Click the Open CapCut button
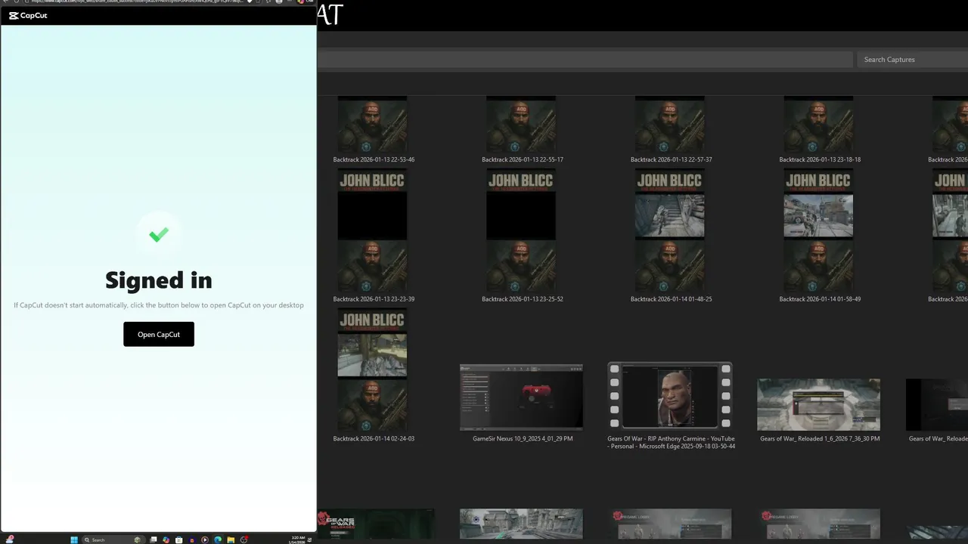The width and height of the screenshot is (968, 544). tap(159, 334)
